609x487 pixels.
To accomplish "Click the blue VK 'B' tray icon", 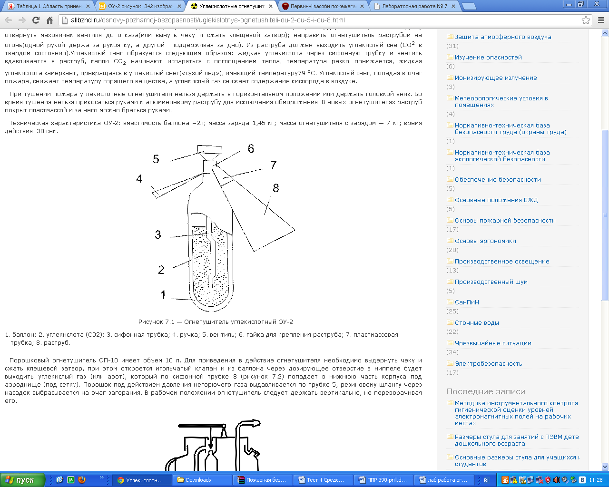I will [582, 480].
